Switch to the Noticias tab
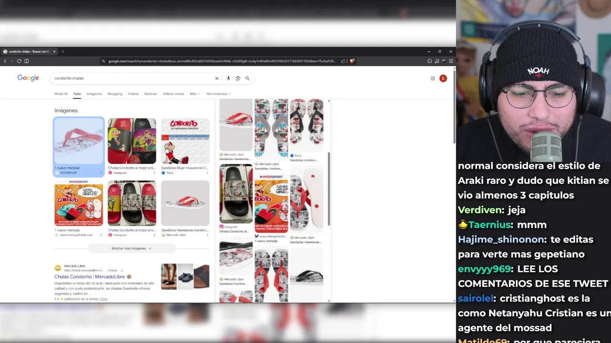 (x=150, y=94)
